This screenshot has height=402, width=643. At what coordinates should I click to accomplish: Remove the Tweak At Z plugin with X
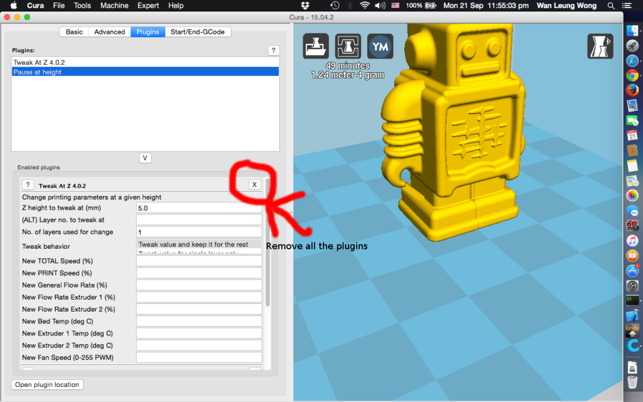254,184
